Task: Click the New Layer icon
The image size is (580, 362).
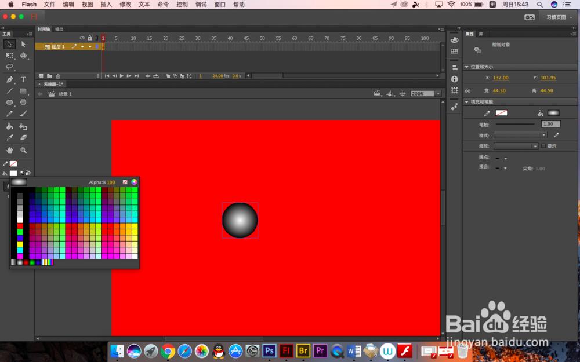Action: pyautogui.click(x=41, y=76)
